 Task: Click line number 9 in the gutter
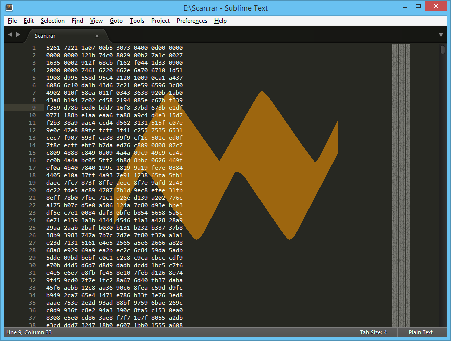coord(34,108)
